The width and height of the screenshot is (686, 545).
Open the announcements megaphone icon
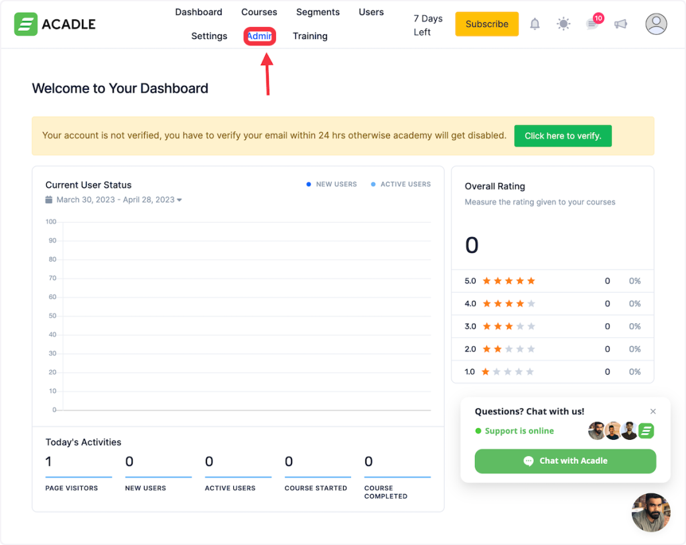pyautogui.click(x=620, y=24)
